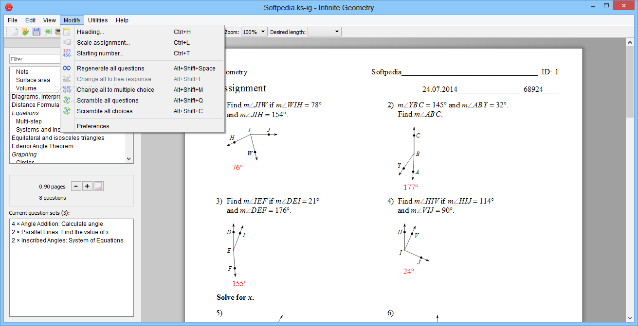The width and height of the screenshot is (638, 326).
Task: Open the Help menu
Action: coord(122,20)
